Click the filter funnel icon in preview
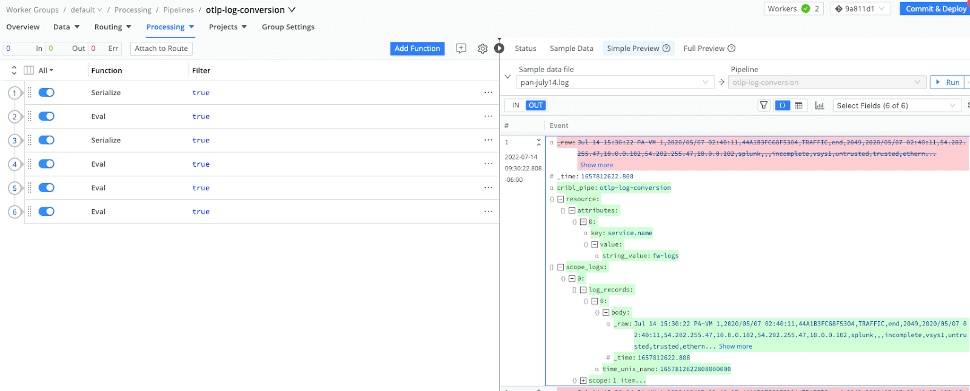This screenshot has width=970, height=391. (x=763, y=105)
